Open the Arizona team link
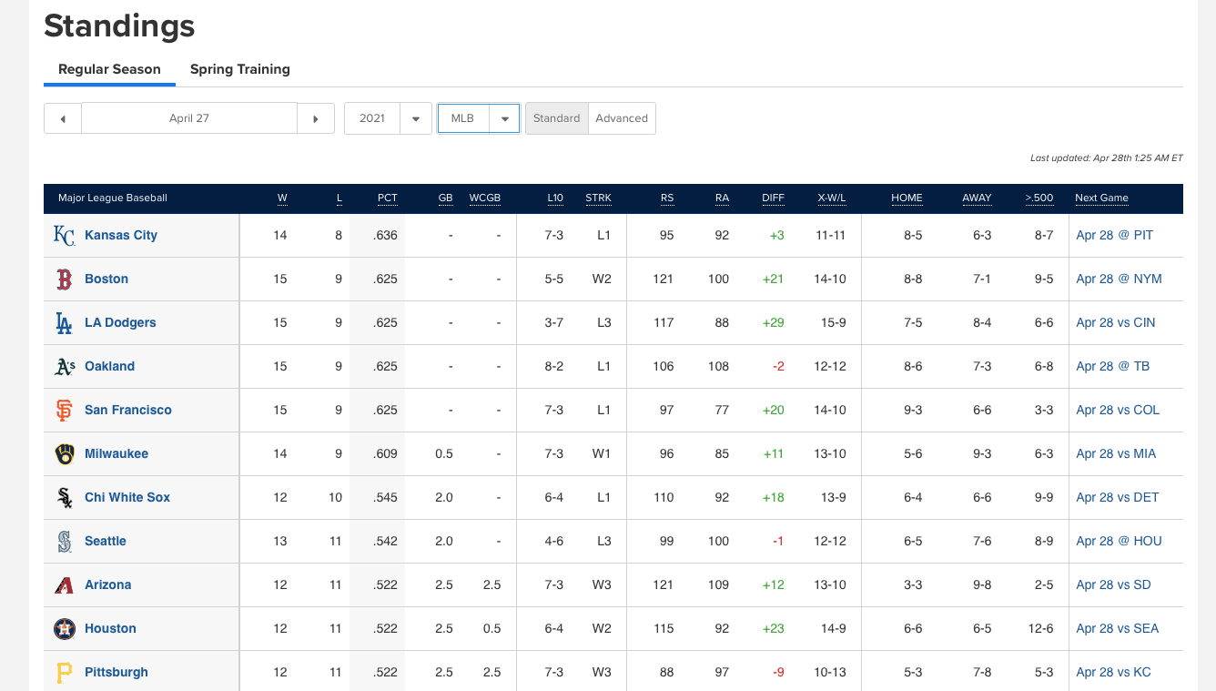The height and width of the screenshot is (691, 1216). [x=108, y=584]
